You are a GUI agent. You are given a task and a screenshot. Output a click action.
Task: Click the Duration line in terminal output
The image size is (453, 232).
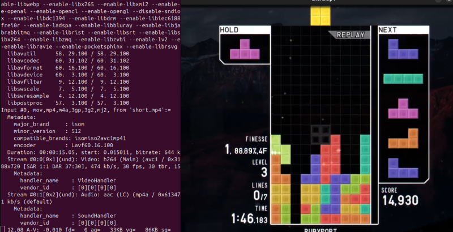tap(91, 152)
